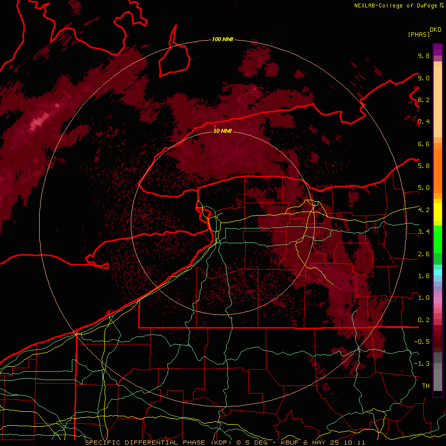Click the 2.6 legend value
The height and width of the screenshot is (446, 446).
424,254
